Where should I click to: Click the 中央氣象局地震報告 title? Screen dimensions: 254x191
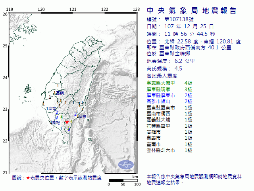(x=191, y=11)
